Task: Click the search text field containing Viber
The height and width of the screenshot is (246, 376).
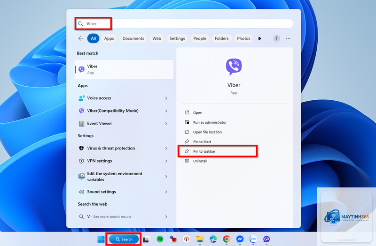Action: point(184,24)
